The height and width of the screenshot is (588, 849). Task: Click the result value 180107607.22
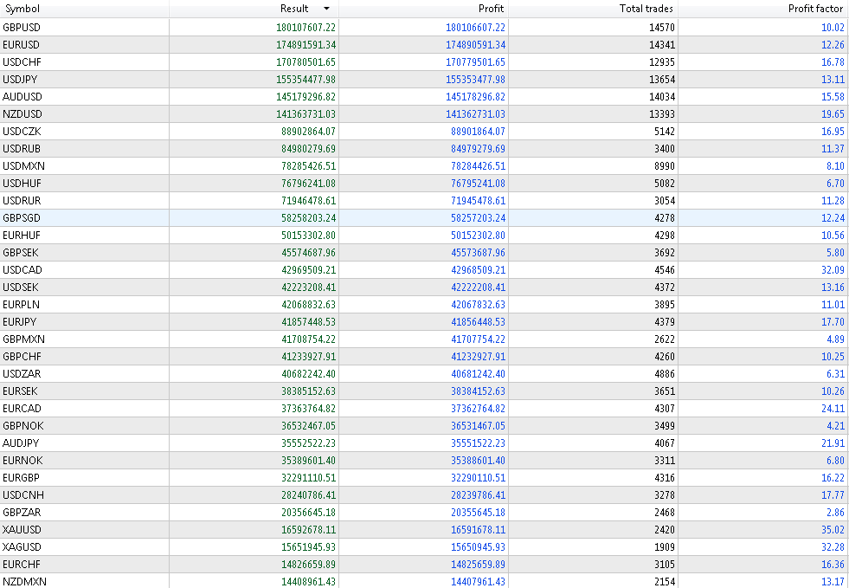tap(306, 27)
